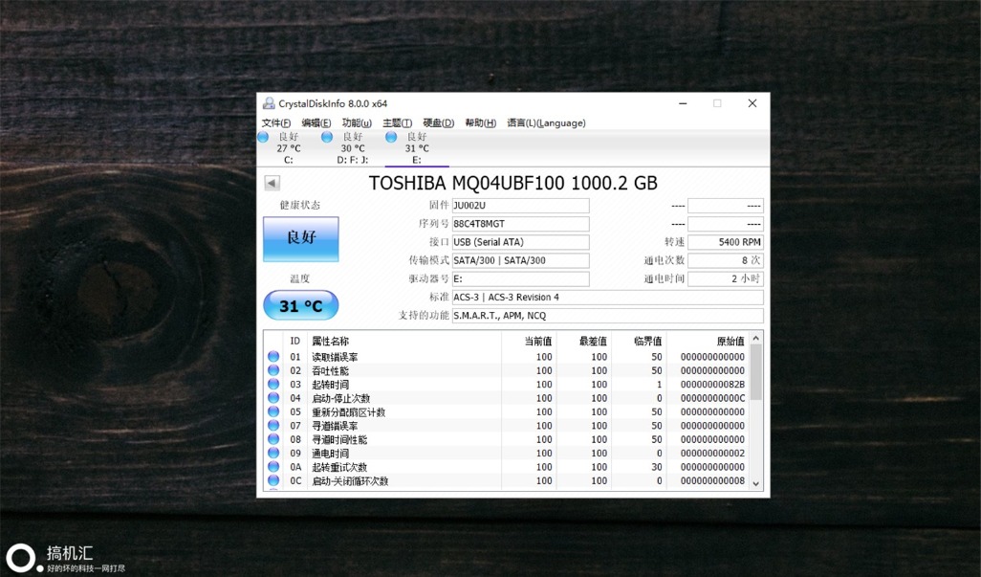This screenshot has width=981, height=577.
Task: Click the firmware field JU002U
Action: click(x=520, y=206)
